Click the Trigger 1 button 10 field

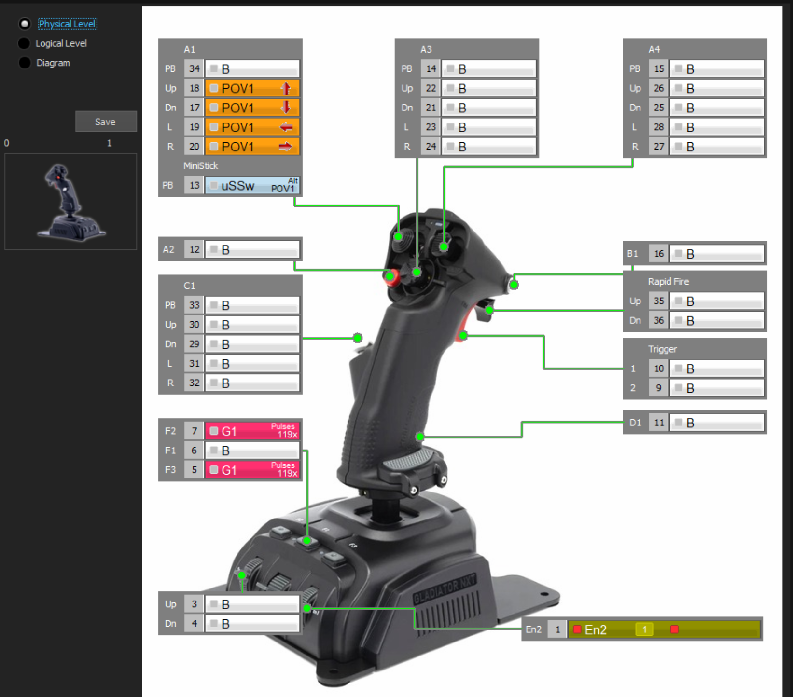point(717,369)
